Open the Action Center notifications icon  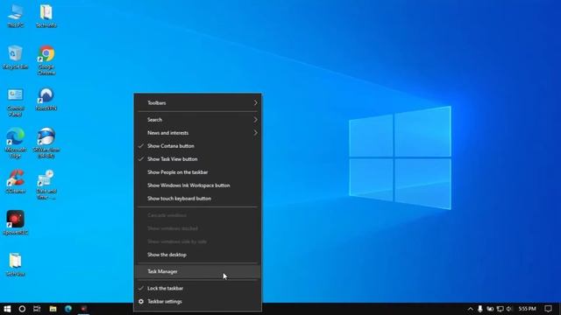(x=548, y=309)
